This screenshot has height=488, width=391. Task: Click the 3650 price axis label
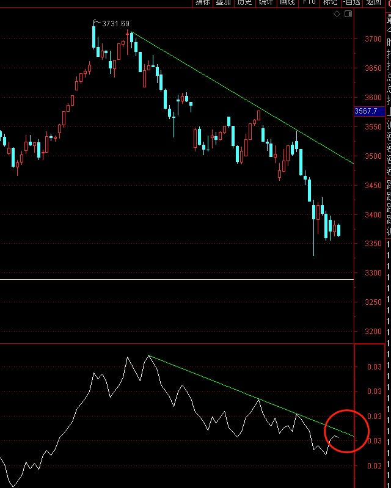373,68
